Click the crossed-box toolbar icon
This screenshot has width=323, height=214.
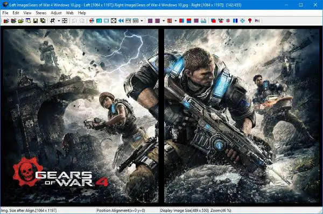[114, 21]
